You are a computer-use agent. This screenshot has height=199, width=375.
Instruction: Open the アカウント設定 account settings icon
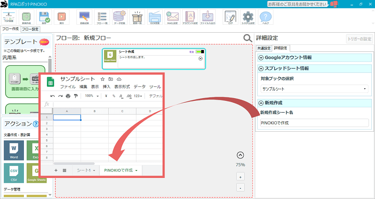tap(190, 17)
